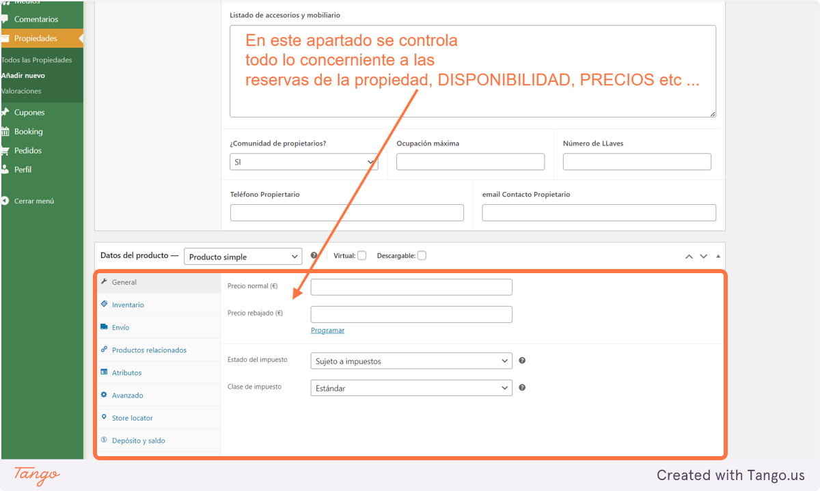Image resolution: width=820 pixels, height=491 pixels.
Task: Click help icon next to Estado del impuesto
Action: click(522, 361)
